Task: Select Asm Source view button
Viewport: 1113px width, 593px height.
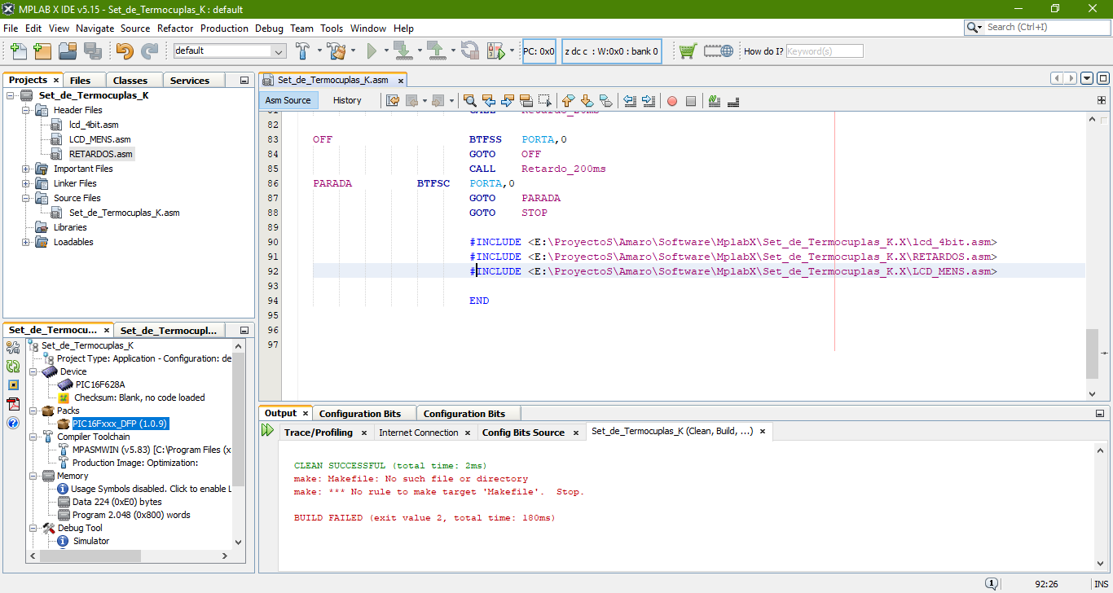Action: [x=288, y=100]
